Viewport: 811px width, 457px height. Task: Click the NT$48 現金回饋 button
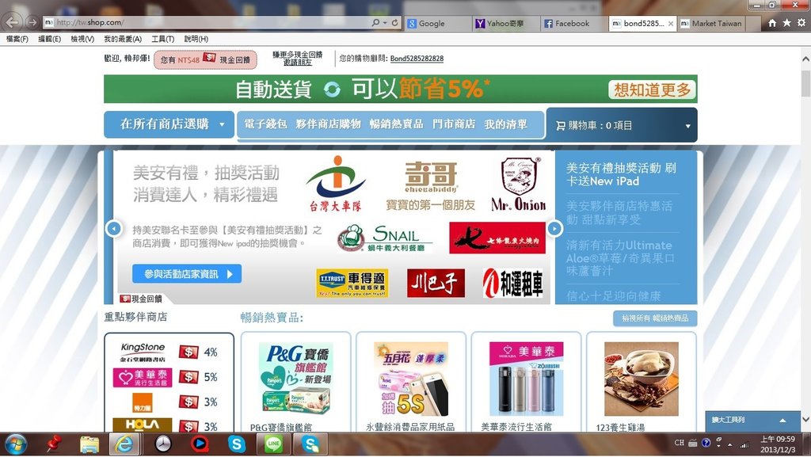click(x=205, y=59)
